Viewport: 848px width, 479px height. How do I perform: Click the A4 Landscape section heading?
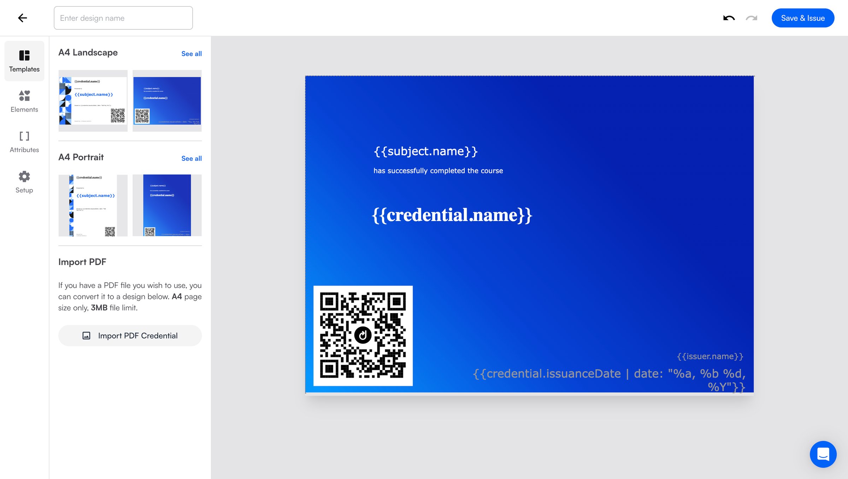[x=88, y=53]
